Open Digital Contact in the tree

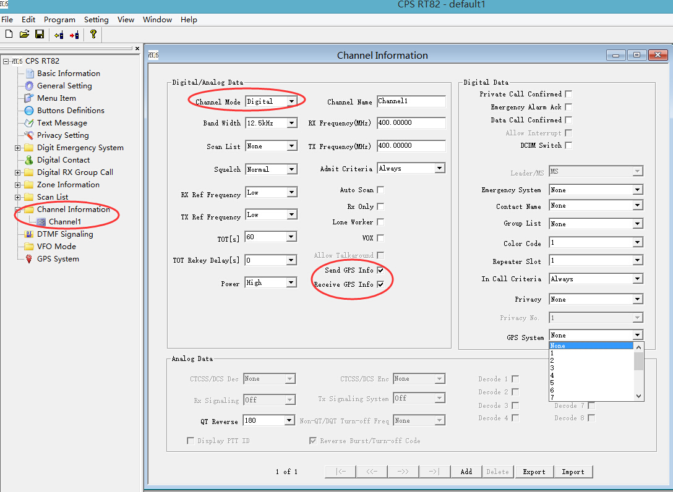63,160
